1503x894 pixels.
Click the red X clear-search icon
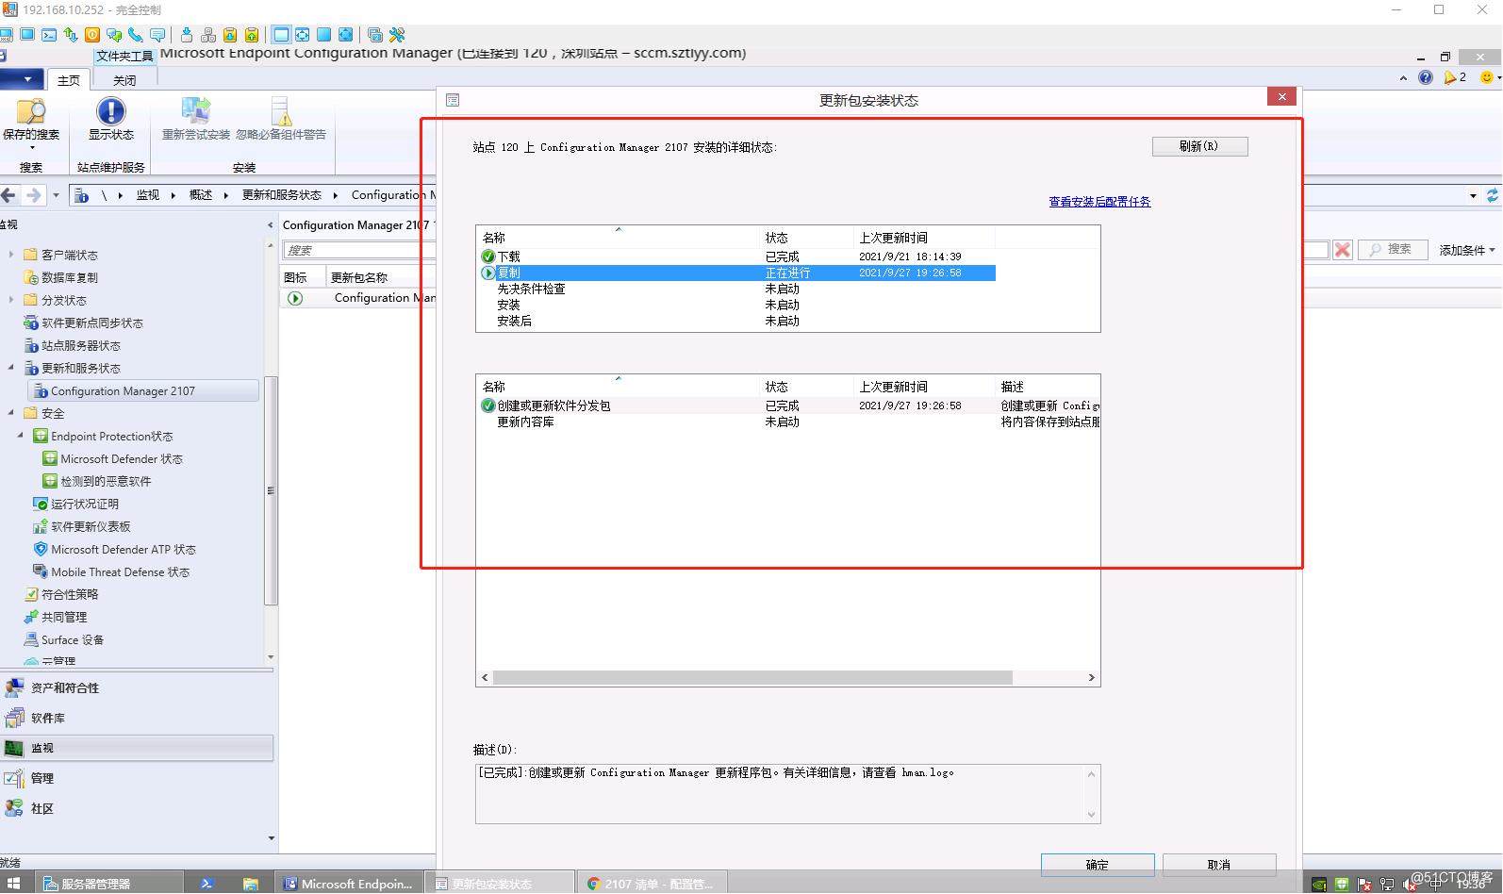[x=1343, y=250]
